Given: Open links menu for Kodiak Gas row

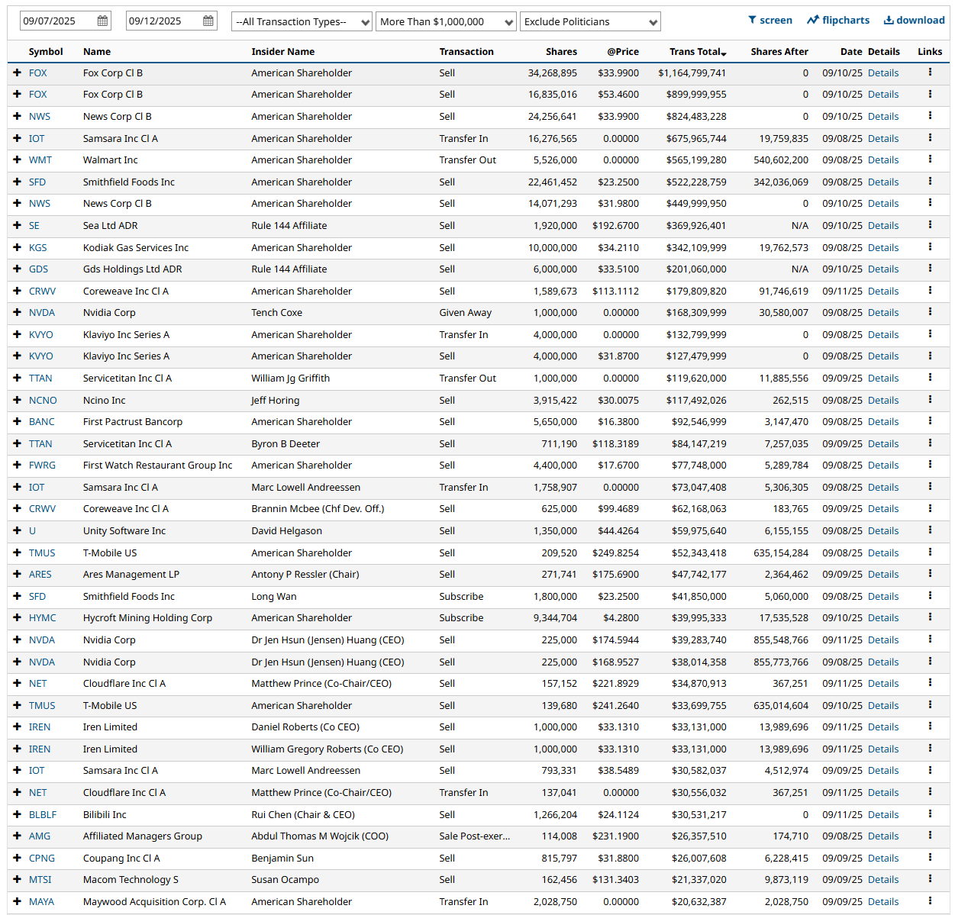Looking at the screenshot, I should (x=930, y=247).
